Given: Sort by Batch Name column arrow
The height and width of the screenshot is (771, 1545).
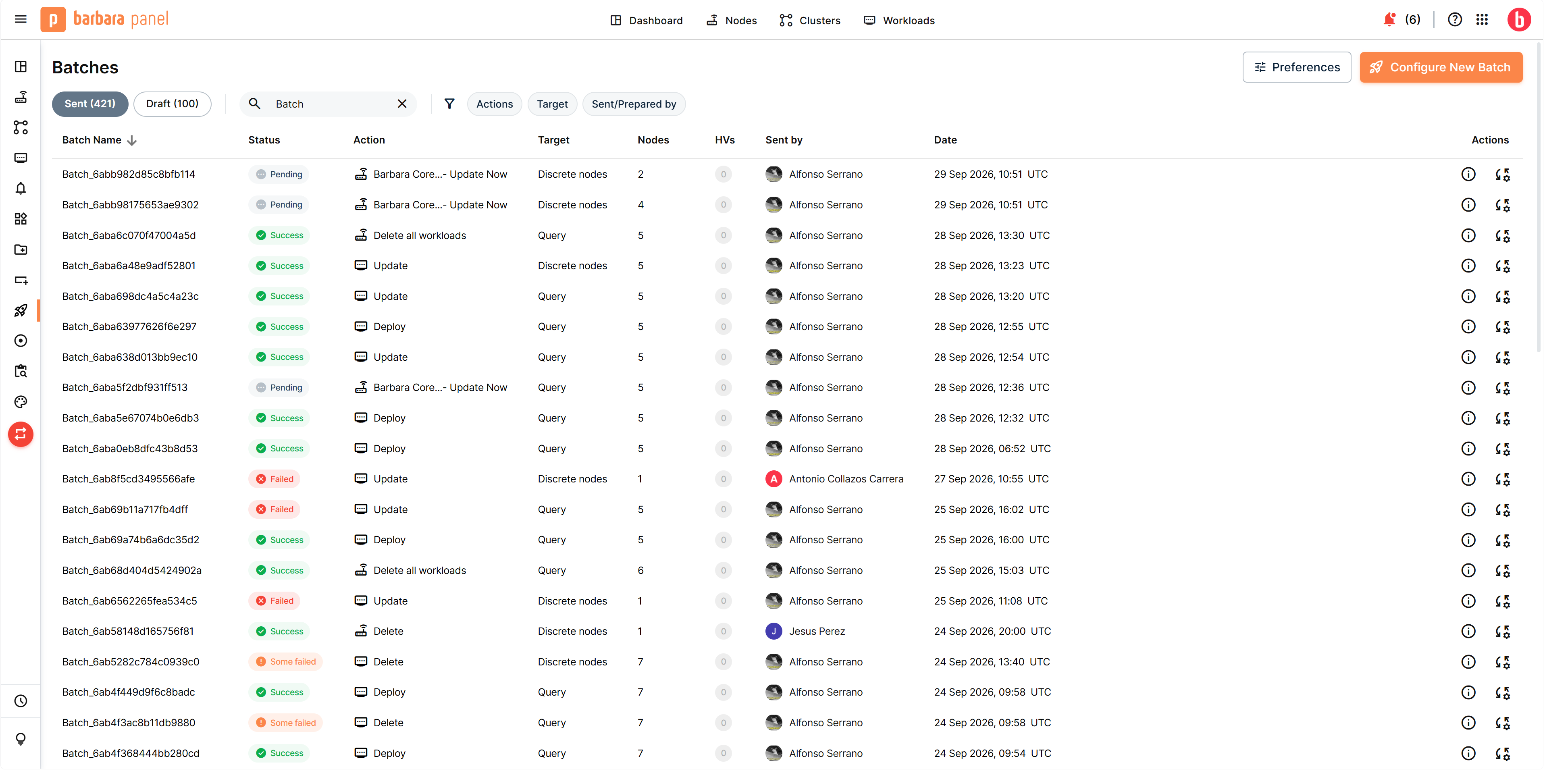Looking at the screenshot, I should click(x=132, y=140).
